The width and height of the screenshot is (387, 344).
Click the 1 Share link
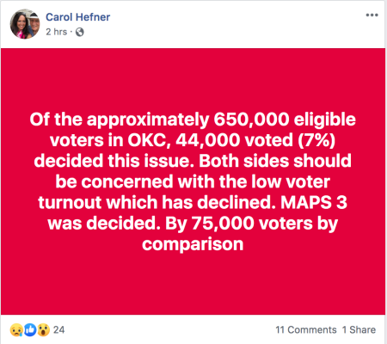point(359,330)
